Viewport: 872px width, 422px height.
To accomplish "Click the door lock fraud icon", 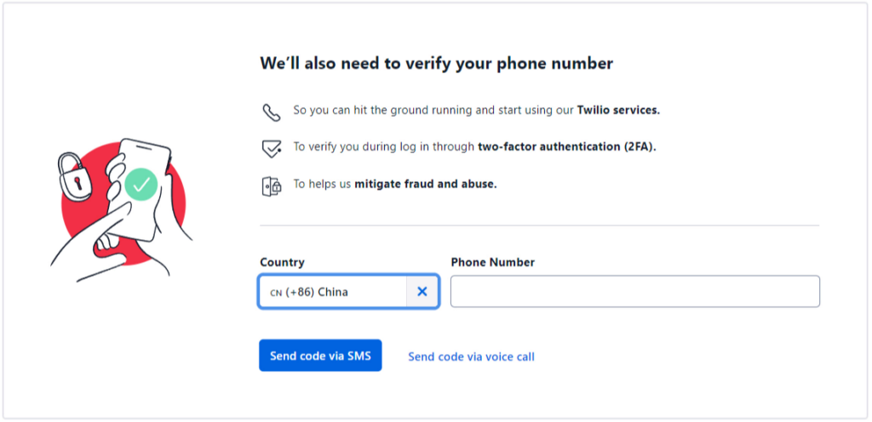I will coord(271,185).
